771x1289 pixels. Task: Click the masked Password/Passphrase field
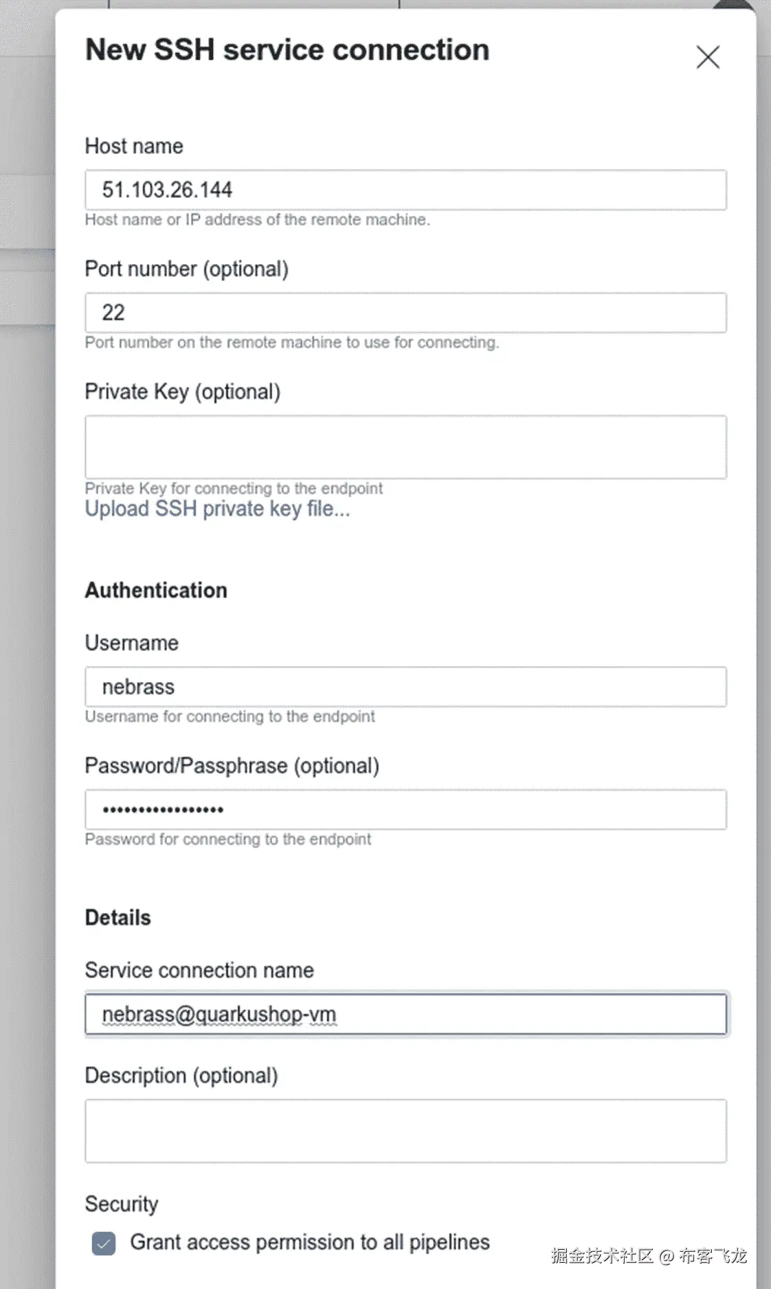coord(405,809)
